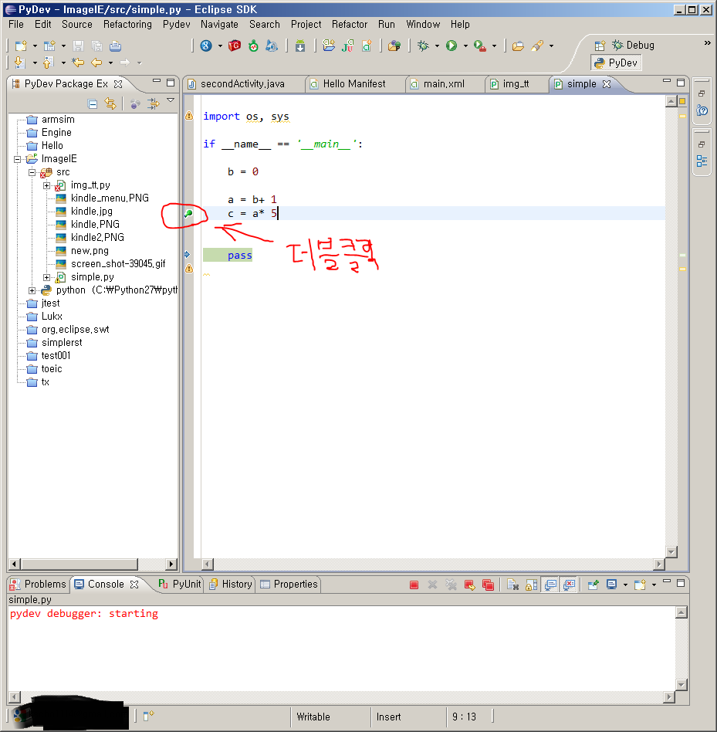Toggle Link with Editor in Package Explorer
This screenshot has height=732, width=717.
tap(110, 103)
